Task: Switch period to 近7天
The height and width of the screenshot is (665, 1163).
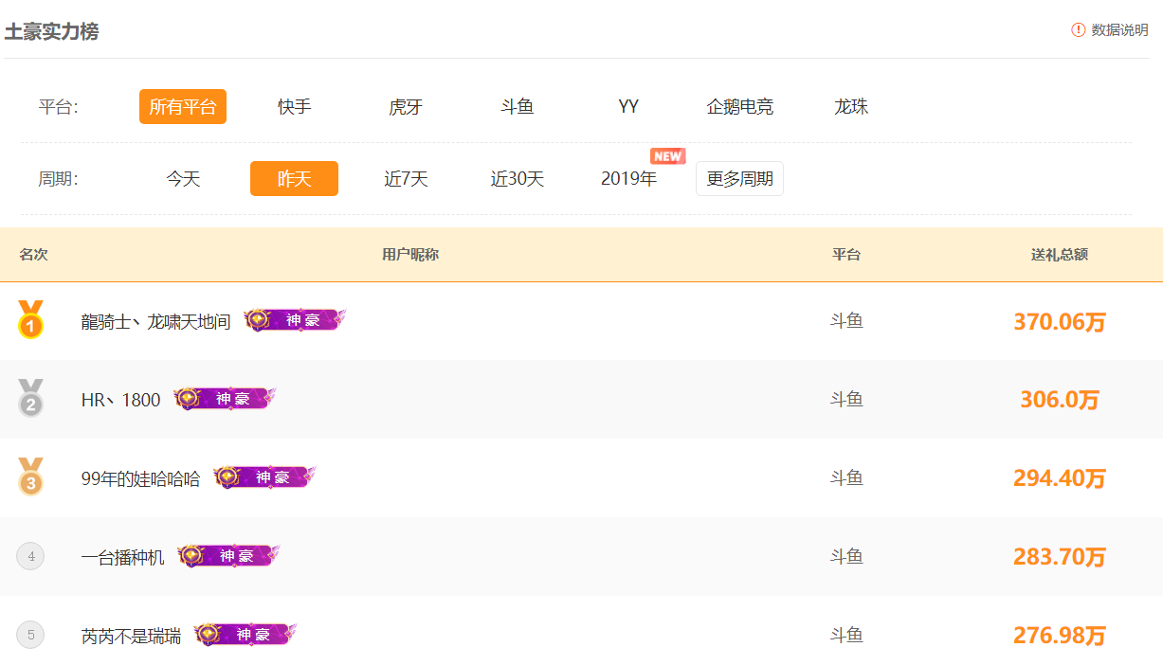Action: point(406,178)
